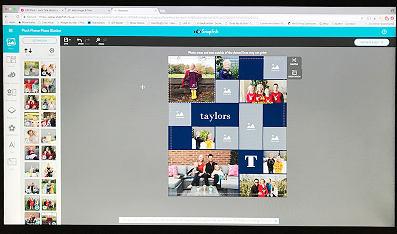The image size is (397, 234).
Task: Click the Review & Buy button
Action: pos(371,42)
